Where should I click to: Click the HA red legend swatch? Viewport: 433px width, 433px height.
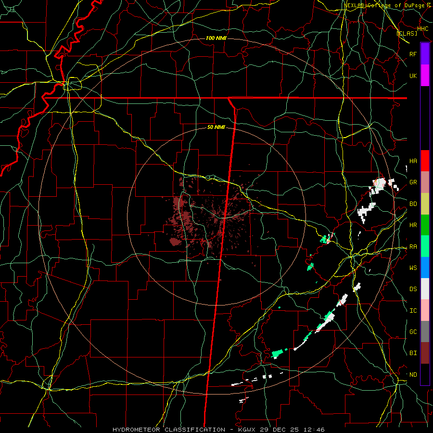tap(425, 161)
